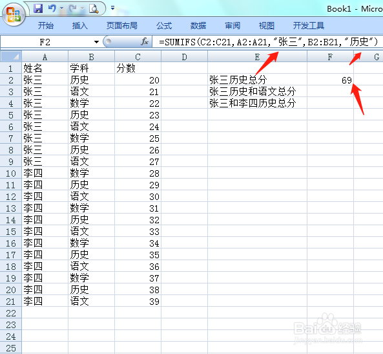The height and width of the screenshot is (354, 383).
Task: Select column D header
Action: click(185, 57)
